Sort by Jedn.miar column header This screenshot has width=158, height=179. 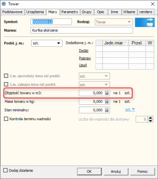coord(116,43)
